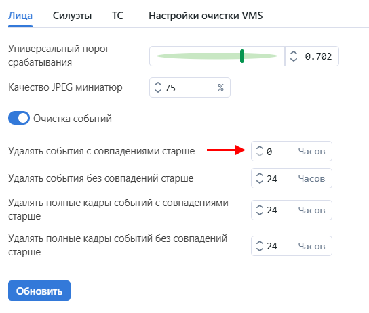The image size is (369, 313).
Task: Increase the universal threshold value with up arrow
Action: pos(294,54)
